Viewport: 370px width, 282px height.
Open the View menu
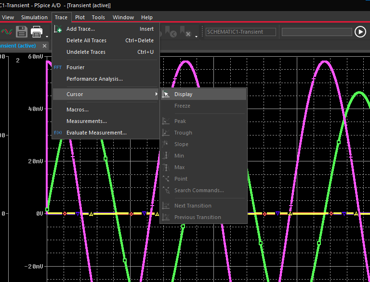point(8,17)
